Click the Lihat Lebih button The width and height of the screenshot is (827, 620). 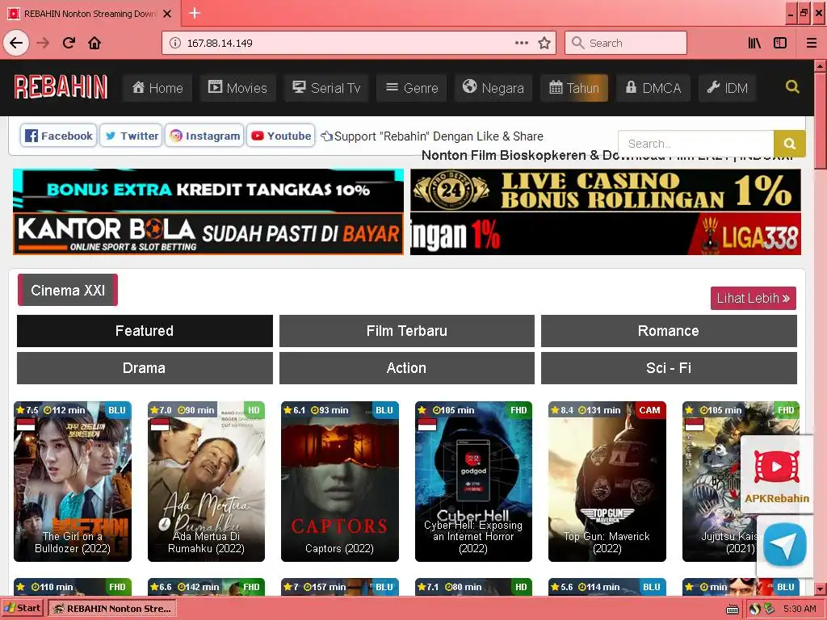point(754,299)
